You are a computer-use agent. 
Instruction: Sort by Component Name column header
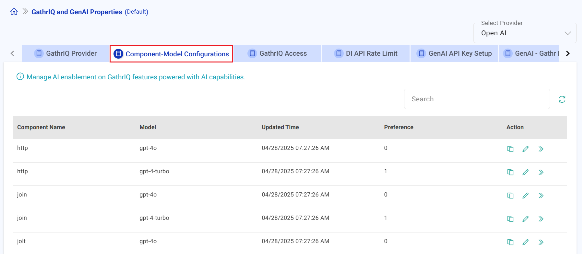pyautogui.click(x=41, y=127)
